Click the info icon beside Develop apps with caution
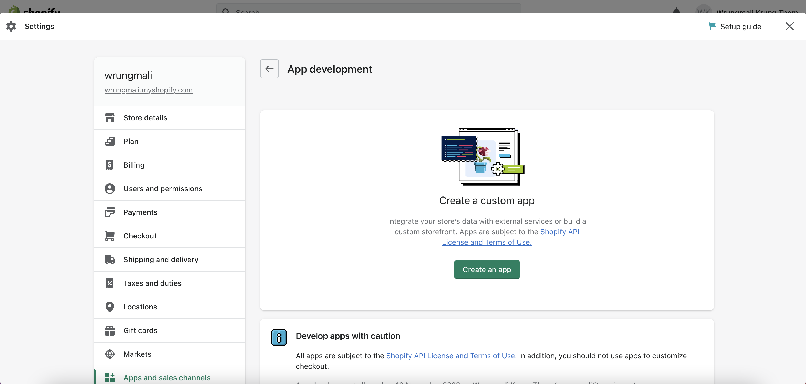The height and width of the screenshot is (384, 806). coord(279,338)
